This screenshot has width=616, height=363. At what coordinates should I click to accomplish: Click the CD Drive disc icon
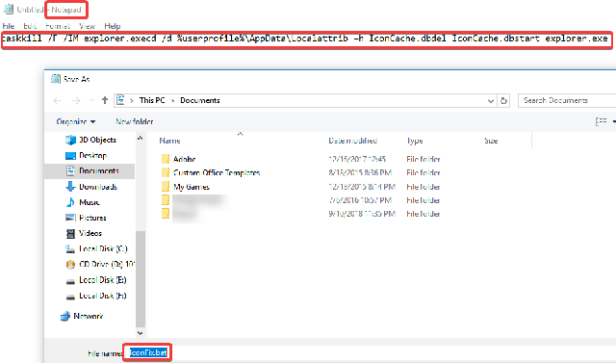(70, 265)
